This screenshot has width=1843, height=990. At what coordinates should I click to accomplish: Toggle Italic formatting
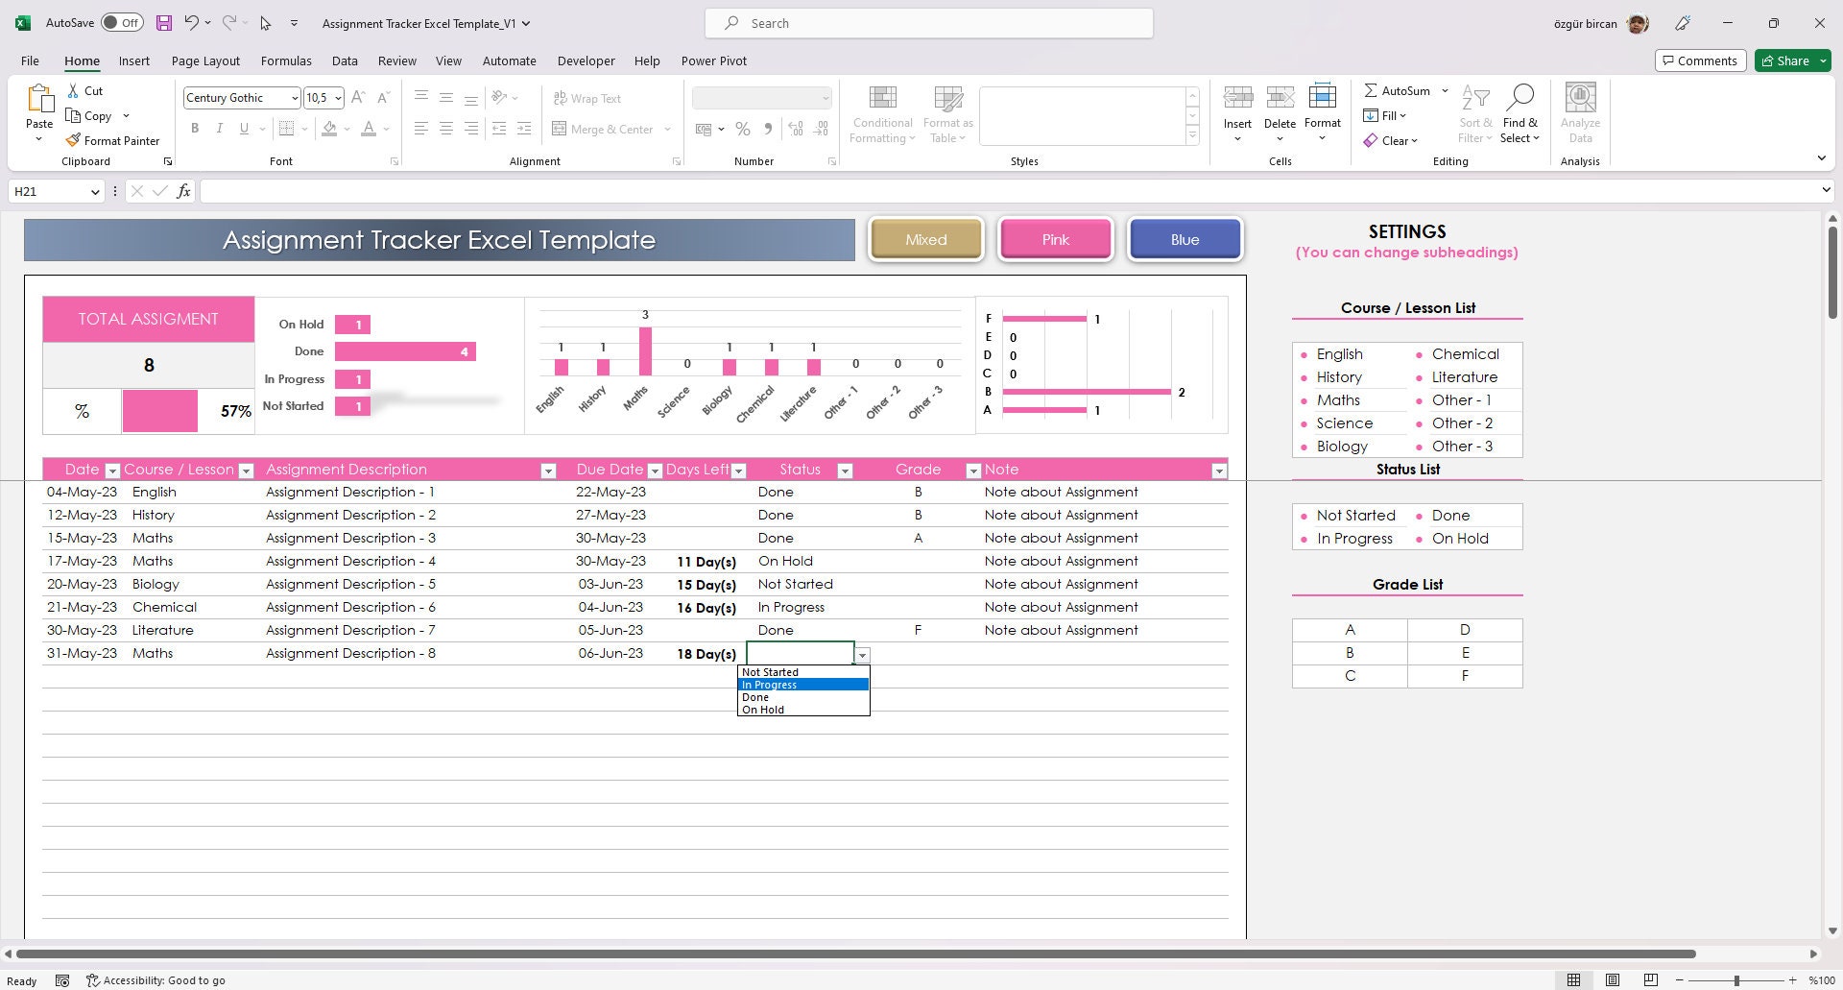point(220,129)
